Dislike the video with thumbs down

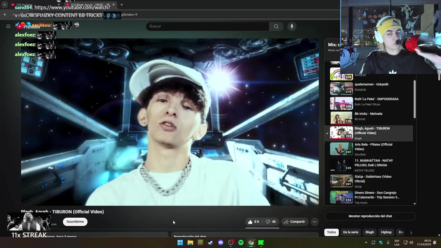271,222
